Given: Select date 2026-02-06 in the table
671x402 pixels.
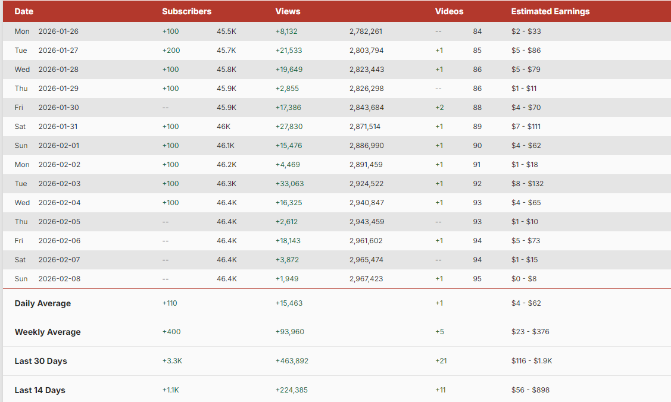Looking at the screenshot, I should click(60, 240).
